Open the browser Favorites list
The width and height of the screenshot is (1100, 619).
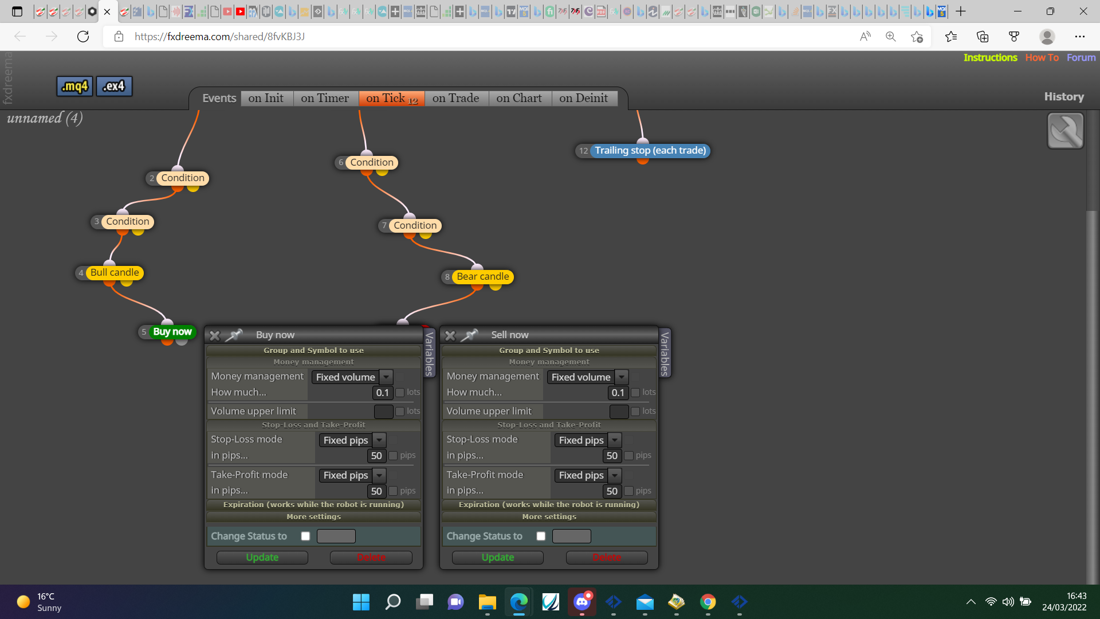951,37
